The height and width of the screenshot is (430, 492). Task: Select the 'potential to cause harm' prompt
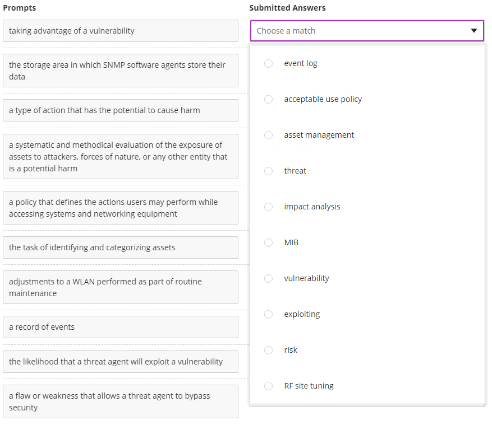click(121, 110)
